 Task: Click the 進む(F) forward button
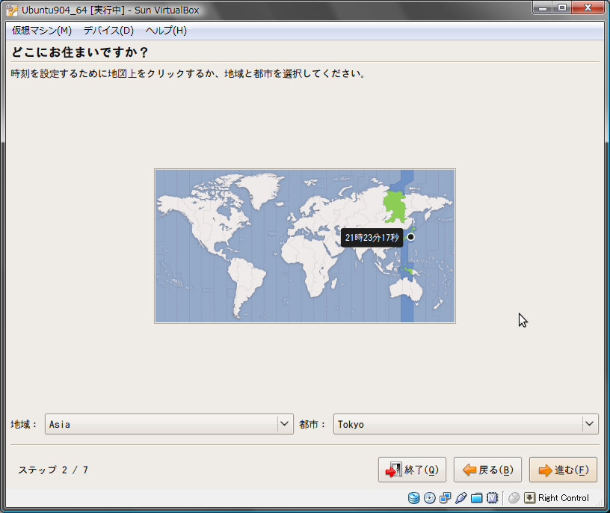(x=563, y=470)
